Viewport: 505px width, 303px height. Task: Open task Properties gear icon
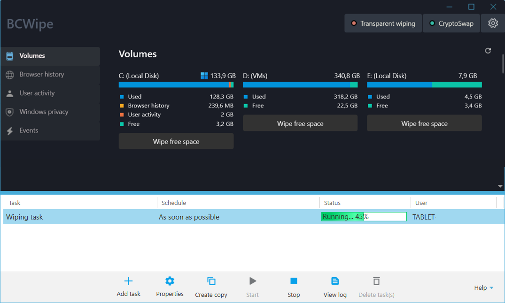click(170, 281)
